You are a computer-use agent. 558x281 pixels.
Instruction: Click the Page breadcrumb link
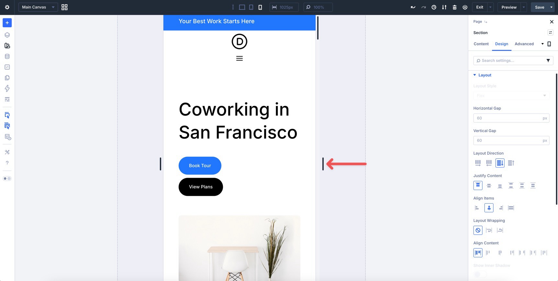coord(477,22)
